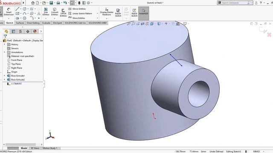The height and width of the screenshot is (153, 273).
Task: Open Display/Delete Relations
Action: tap(107, 11)
